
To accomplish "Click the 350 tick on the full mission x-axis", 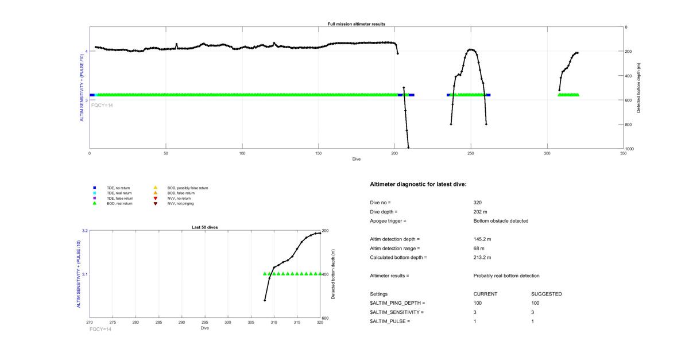I will 623,153.
